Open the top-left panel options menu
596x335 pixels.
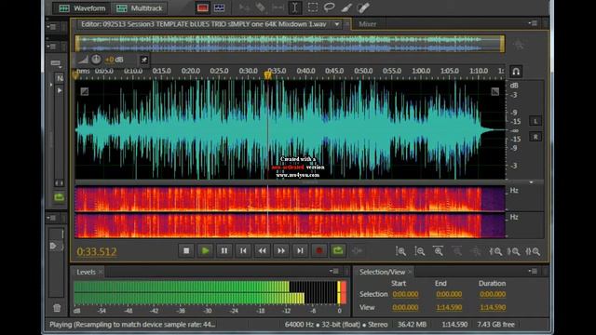52,27
